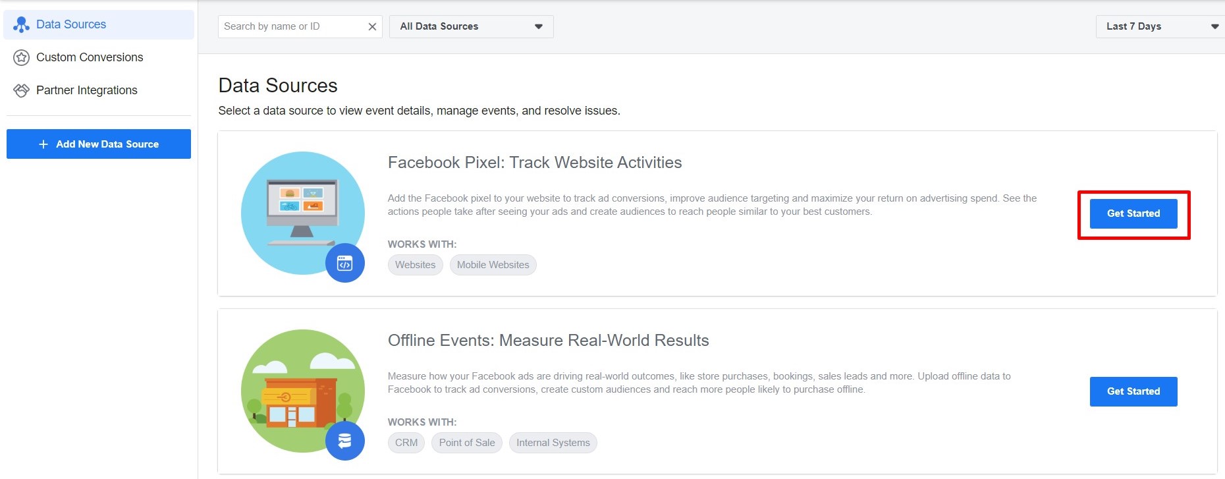Click the Partner Integrations handshake icon

pos(22,90)
